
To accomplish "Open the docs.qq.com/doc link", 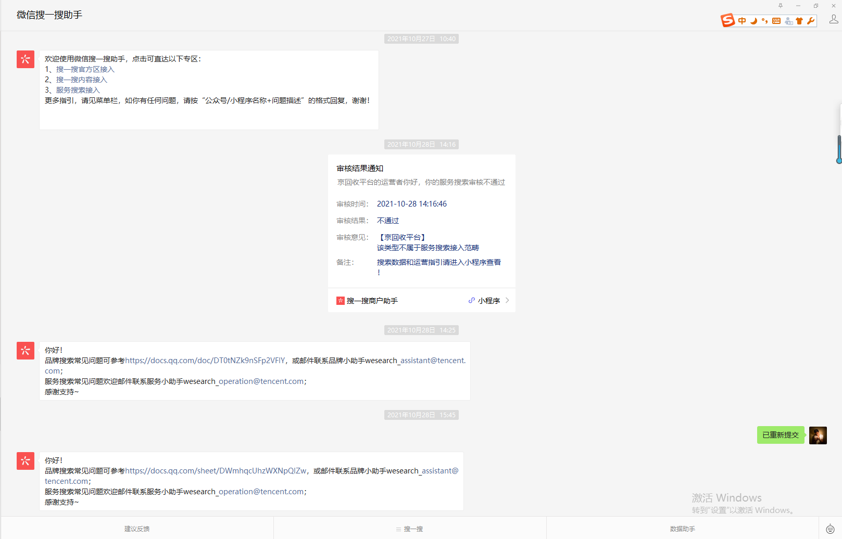I will (x=205, y=361).
